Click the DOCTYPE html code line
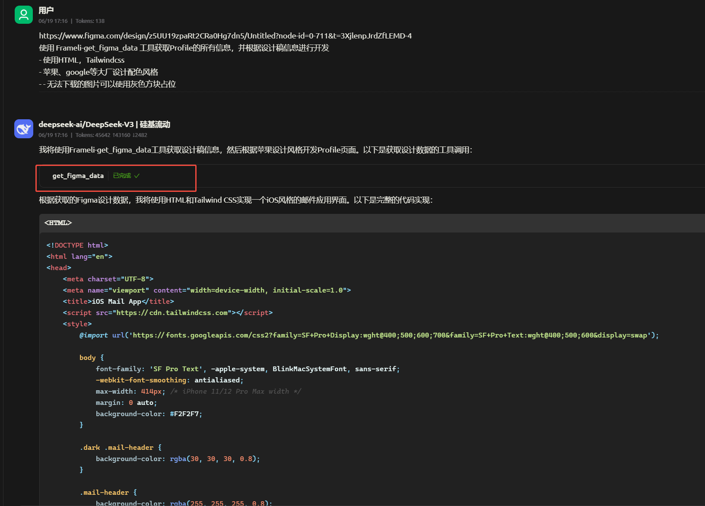The width and height of the screenshot is (705, 506). point(77,245)
